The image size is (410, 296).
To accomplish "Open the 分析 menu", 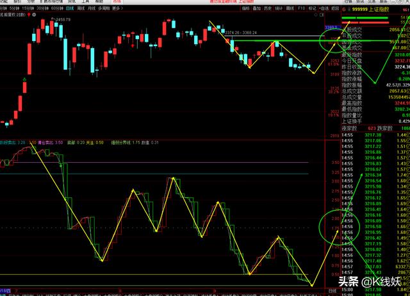I will (31, 1).
